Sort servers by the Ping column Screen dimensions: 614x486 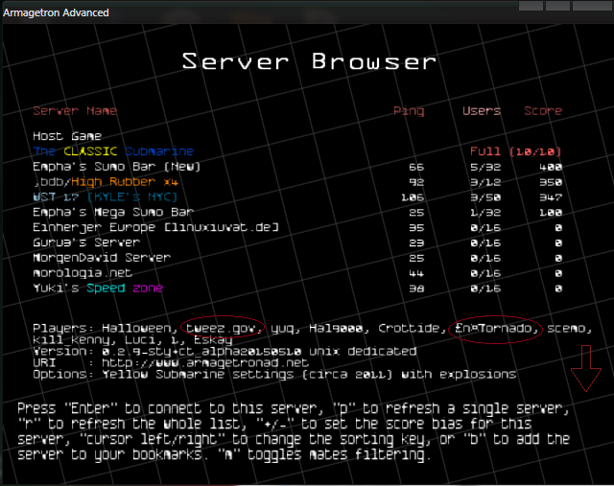[409, 111]
